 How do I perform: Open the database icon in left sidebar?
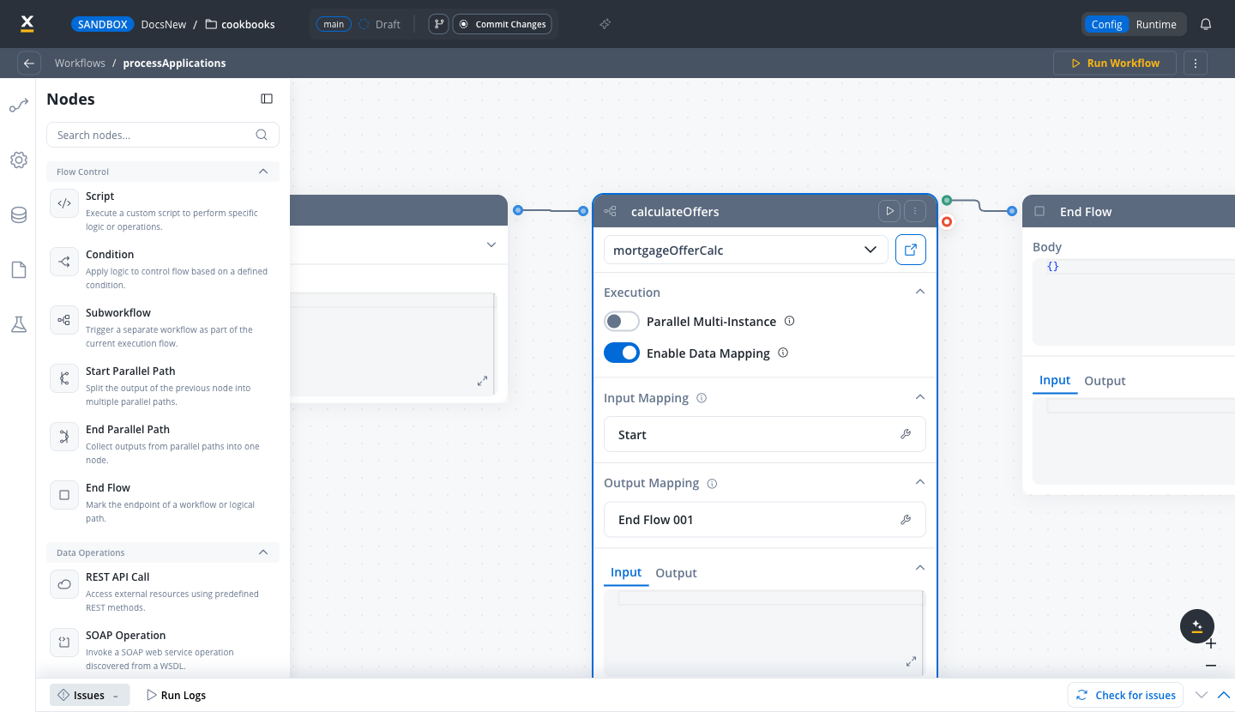[x=18, y=215]
